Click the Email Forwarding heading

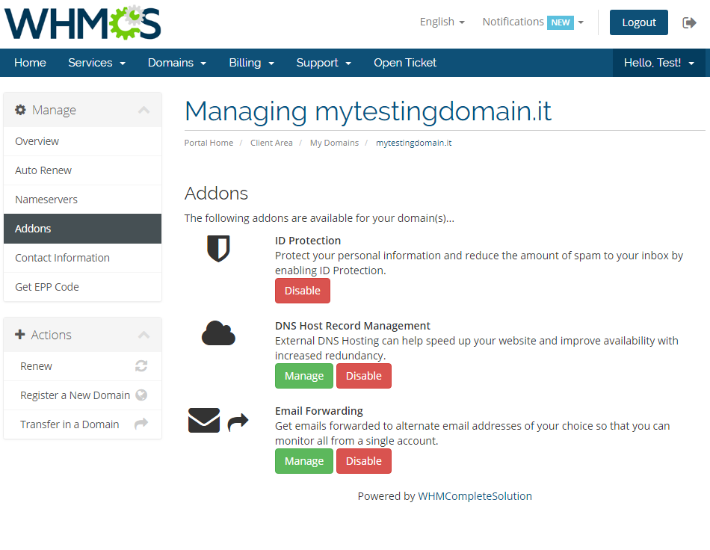pos(319,411)
